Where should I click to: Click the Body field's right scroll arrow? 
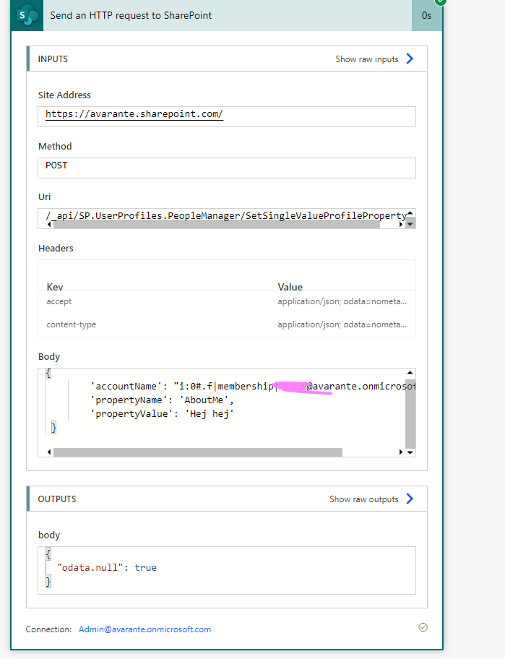[x=402, y=452]
